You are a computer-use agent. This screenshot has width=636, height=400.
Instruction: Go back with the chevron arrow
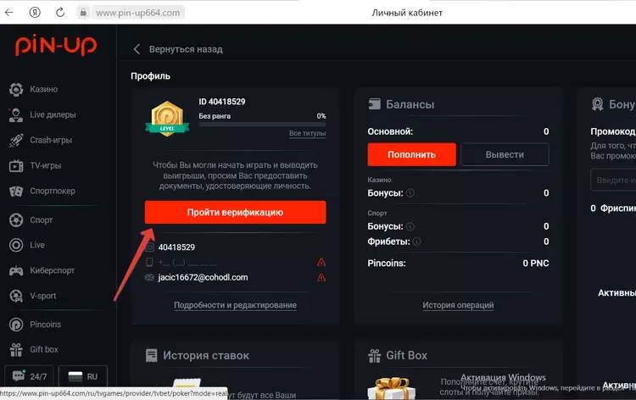tap(137, 49)
